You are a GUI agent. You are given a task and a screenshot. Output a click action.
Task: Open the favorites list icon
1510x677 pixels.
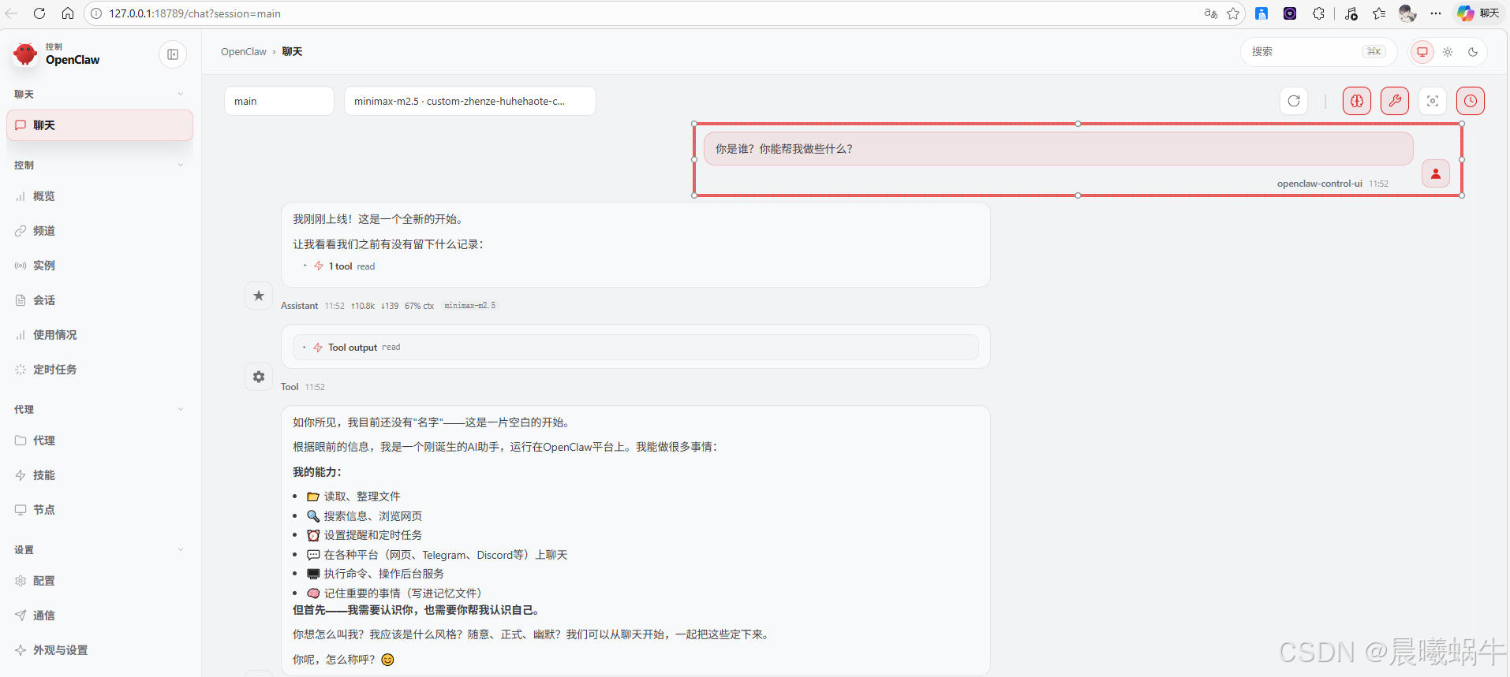point(1379,13)
